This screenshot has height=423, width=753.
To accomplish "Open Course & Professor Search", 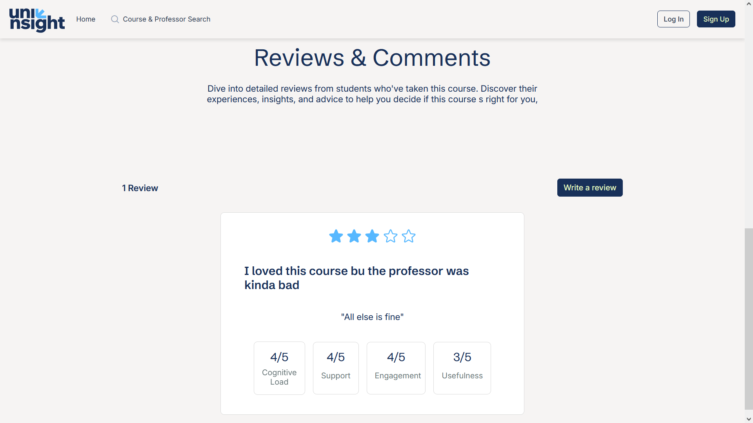I will pyautogui.click(x=166, y=19).
